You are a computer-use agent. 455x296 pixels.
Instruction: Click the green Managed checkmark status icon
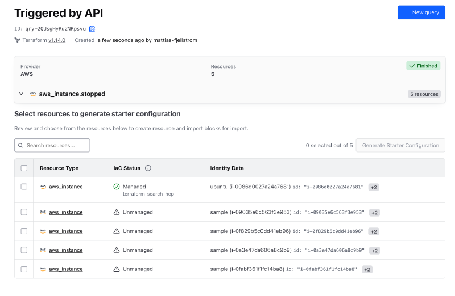click(117, 187)
